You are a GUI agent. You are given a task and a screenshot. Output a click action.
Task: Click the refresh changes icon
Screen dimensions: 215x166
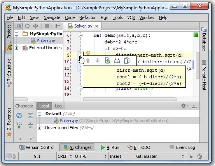point(19,116)
